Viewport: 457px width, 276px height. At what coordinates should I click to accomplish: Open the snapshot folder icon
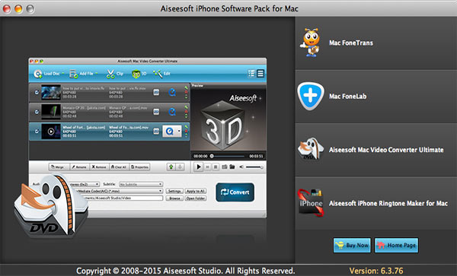(x=232, y=167)
